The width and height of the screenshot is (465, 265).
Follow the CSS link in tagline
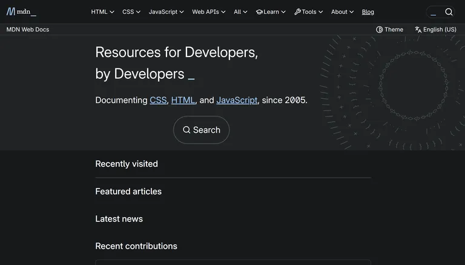[158, 100]
